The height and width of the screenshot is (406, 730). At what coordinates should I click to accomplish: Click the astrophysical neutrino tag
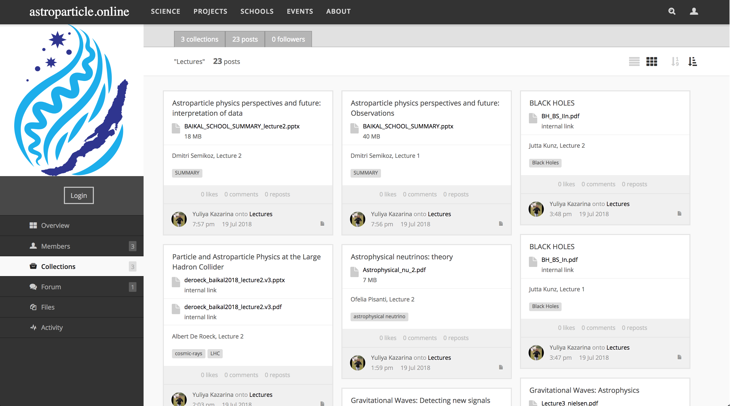(x=379, y=316)
